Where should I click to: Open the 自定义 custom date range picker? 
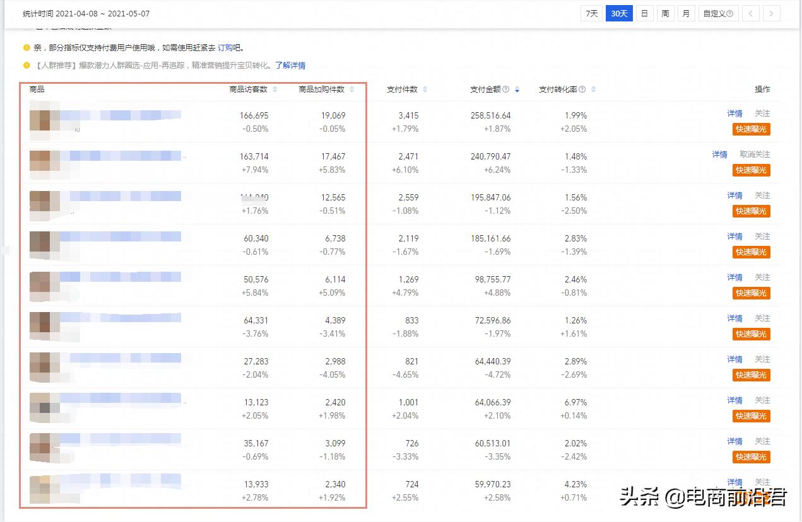point(715,13)
